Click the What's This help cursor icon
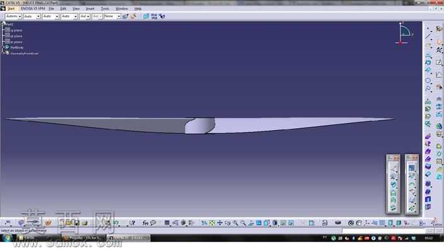This screenshot has width=444, height=250. tap(162, 16)
